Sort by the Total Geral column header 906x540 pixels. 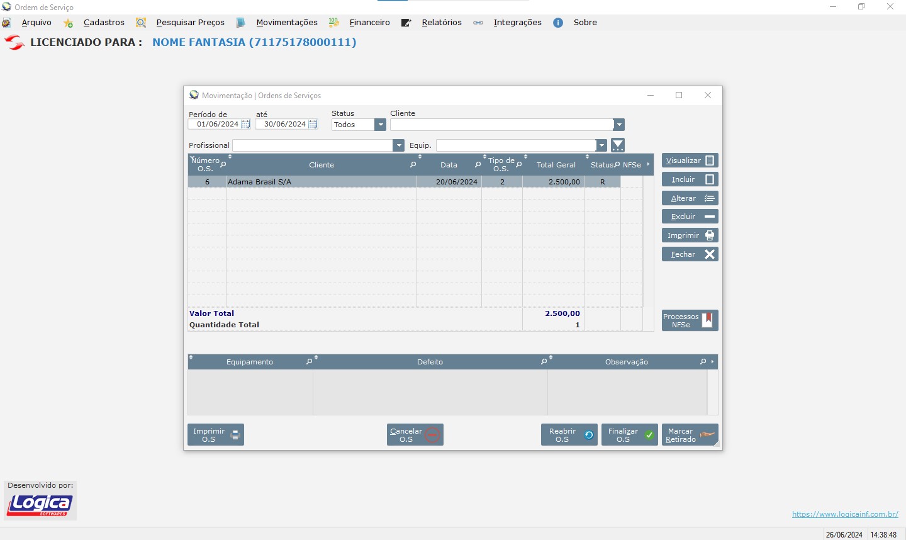556,165
